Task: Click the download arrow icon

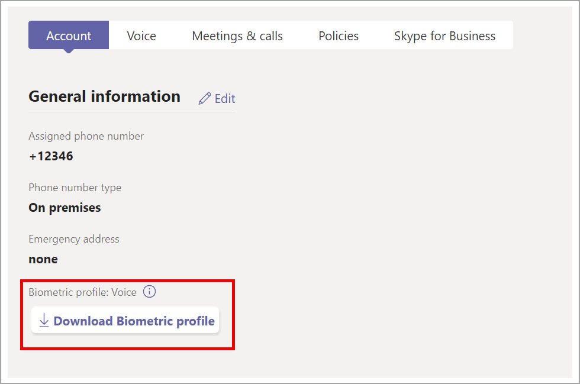Action: [x=44, y=320]
